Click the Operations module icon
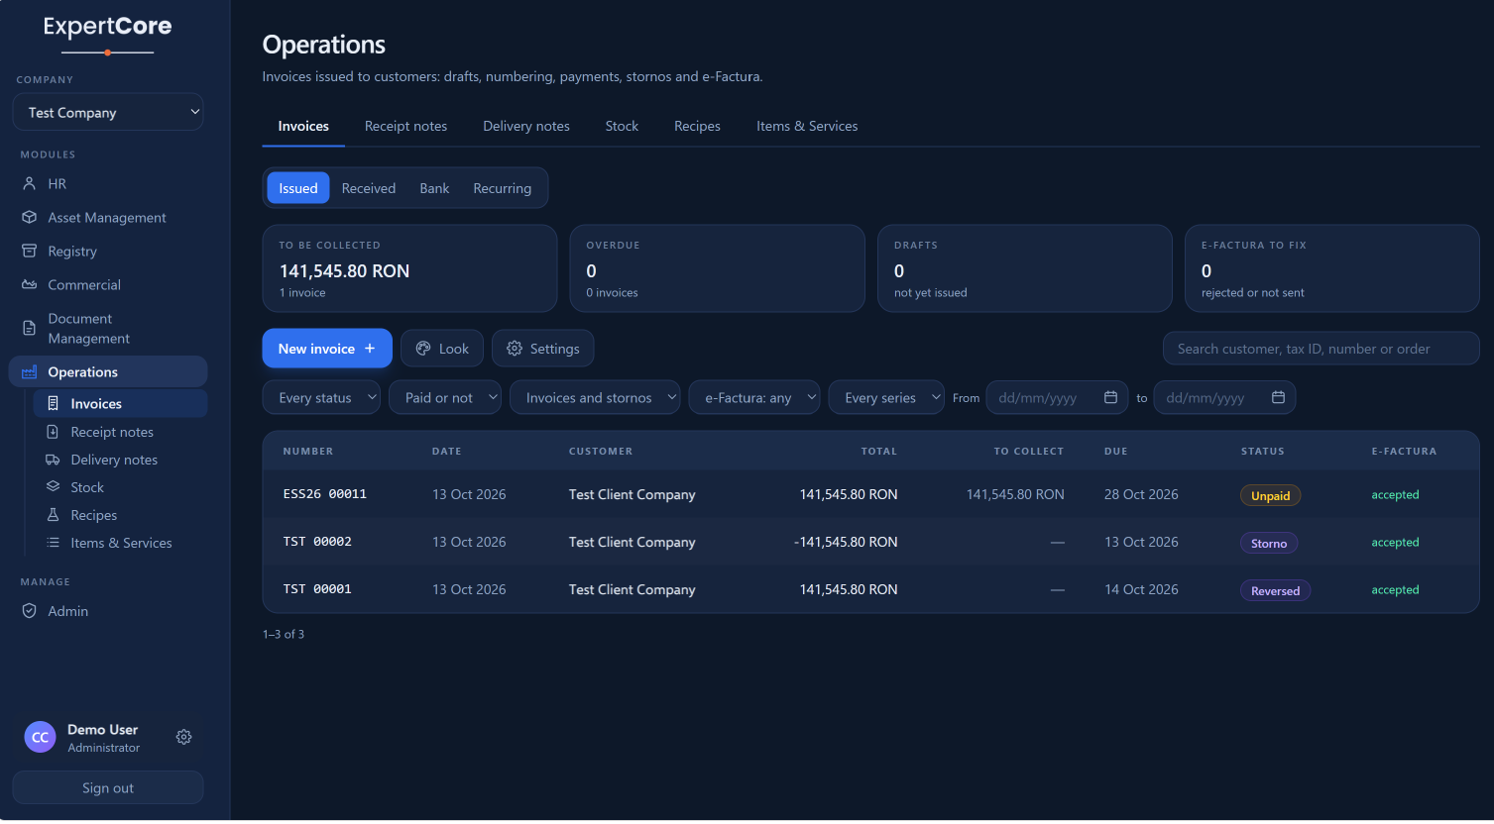1494x824 pixels. click(30, 372)
